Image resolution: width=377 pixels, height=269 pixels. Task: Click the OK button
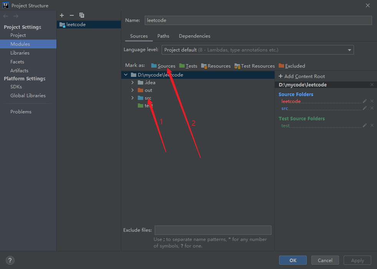click(293, 260)
